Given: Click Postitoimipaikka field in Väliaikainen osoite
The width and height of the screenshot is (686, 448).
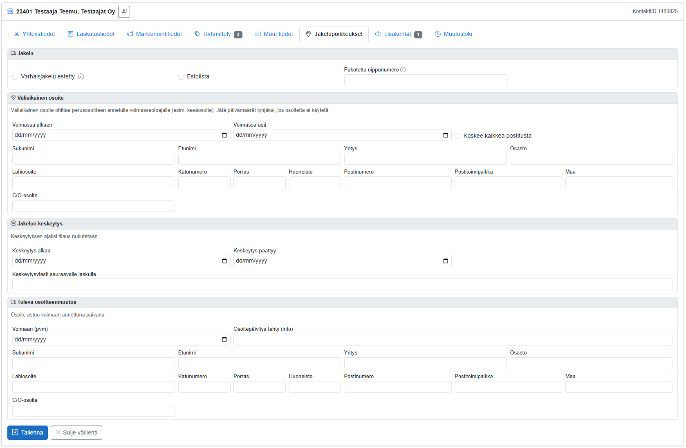Looking at the screenshot, I should [508, 183].
